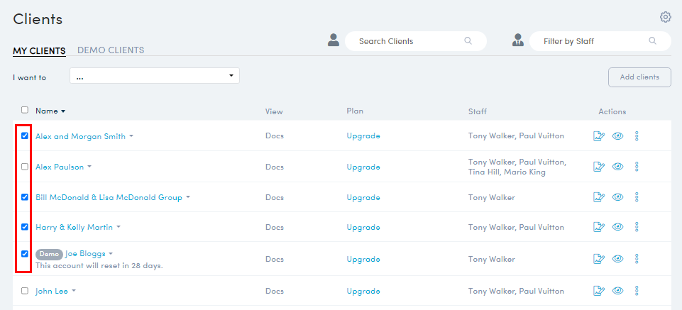Click the magnifier icon in Search Clients

click(x=468, y=41)
